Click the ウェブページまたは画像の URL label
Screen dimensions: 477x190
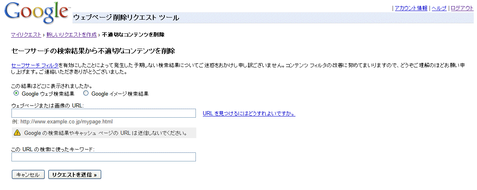point(48,105)
